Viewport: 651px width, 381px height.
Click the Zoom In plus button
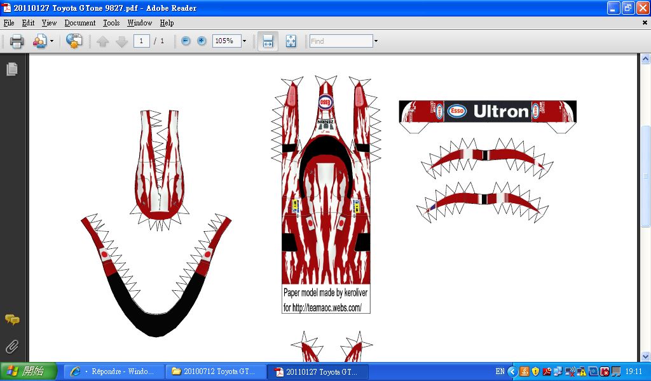(202, 41)
